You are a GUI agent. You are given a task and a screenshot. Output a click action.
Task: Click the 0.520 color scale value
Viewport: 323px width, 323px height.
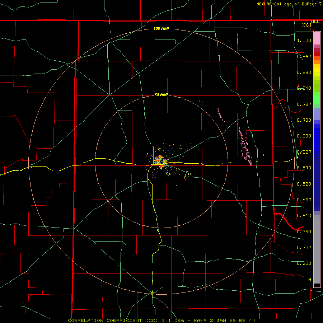(304, 184)
